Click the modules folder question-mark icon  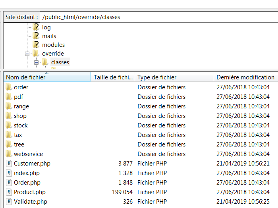pyautogui.click(x=36, y=44)
